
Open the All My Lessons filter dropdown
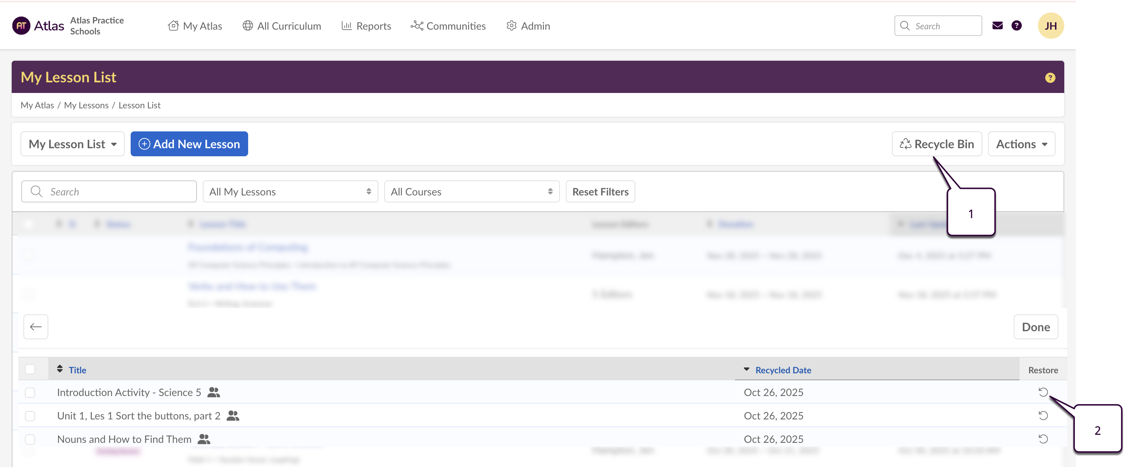point(290,192)
